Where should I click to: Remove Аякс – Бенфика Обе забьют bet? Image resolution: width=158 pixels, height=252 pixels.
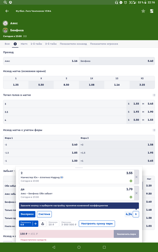pyautogui.click(x=137, y=193)
